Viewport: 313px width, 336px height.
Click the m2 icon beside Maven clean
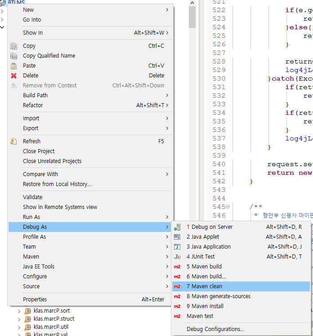coord(177,286)
